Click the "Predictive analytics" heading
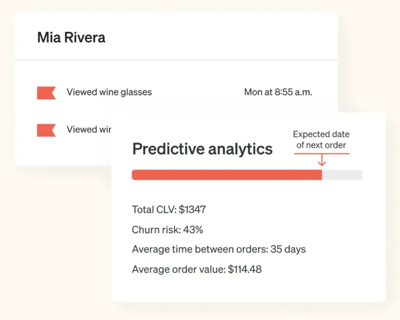Viewport: 400px width, 320px height. pyautogui.click(x=202, y=149)
